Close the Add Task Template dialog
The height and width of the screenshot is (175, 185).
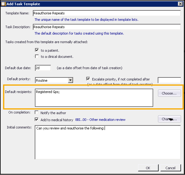click(x=180, y=4)
